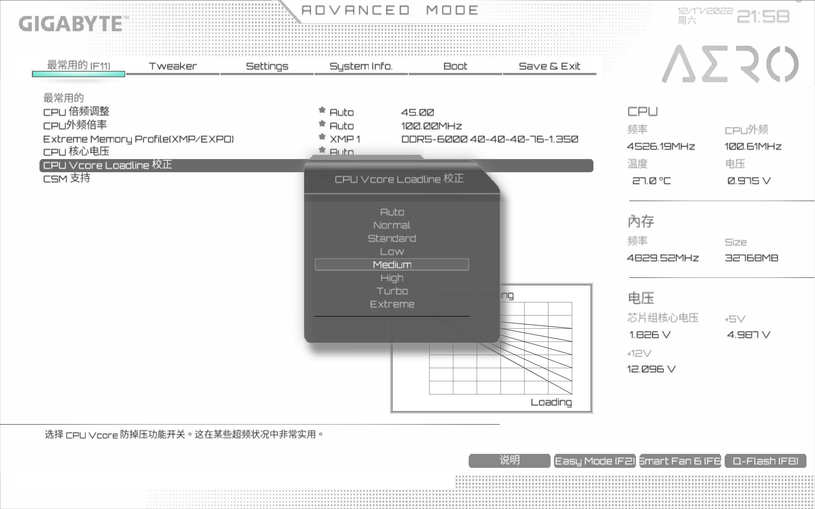Click star icon beside CPU base clock Auto

click(x=322, y=124)
